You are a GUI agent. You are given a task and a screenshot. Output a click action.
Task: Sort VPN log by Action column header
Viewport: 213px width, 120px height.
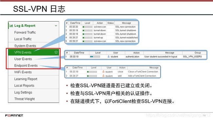100,23
